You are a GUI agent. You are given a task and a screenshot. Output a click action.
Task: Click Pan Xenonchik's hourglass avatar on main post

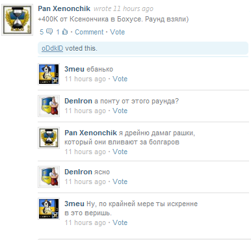coord(18,20)
